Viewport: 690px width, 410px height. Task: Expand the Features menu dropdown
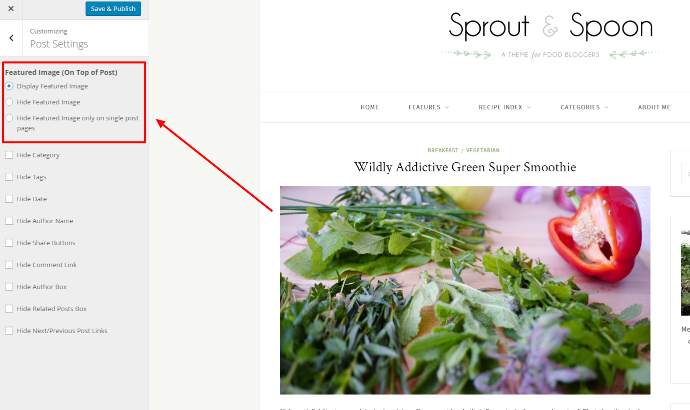(x=429, y=107)
